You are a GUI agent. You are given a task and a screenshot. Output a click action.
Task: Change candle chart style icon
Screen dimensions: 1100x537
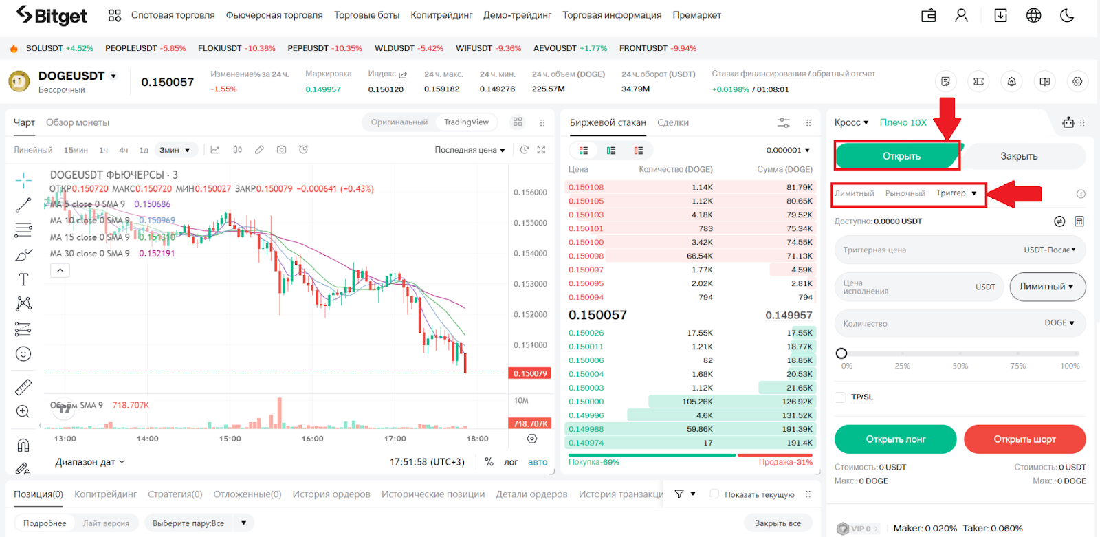(x=237, y=149)
